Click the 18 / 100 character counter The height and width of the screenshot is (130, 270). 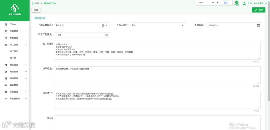(256, 86)
